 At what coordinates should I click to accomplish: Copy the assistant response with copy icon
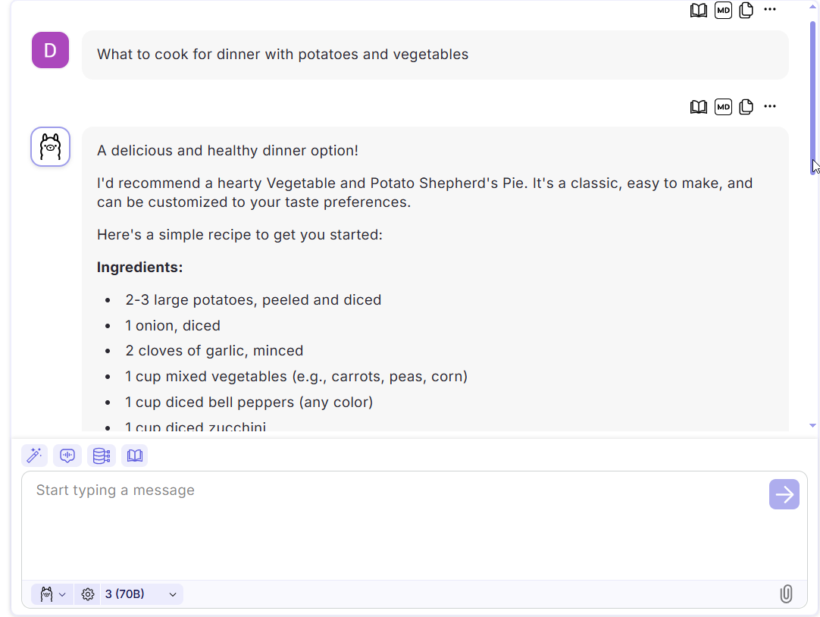pos(746,107)
